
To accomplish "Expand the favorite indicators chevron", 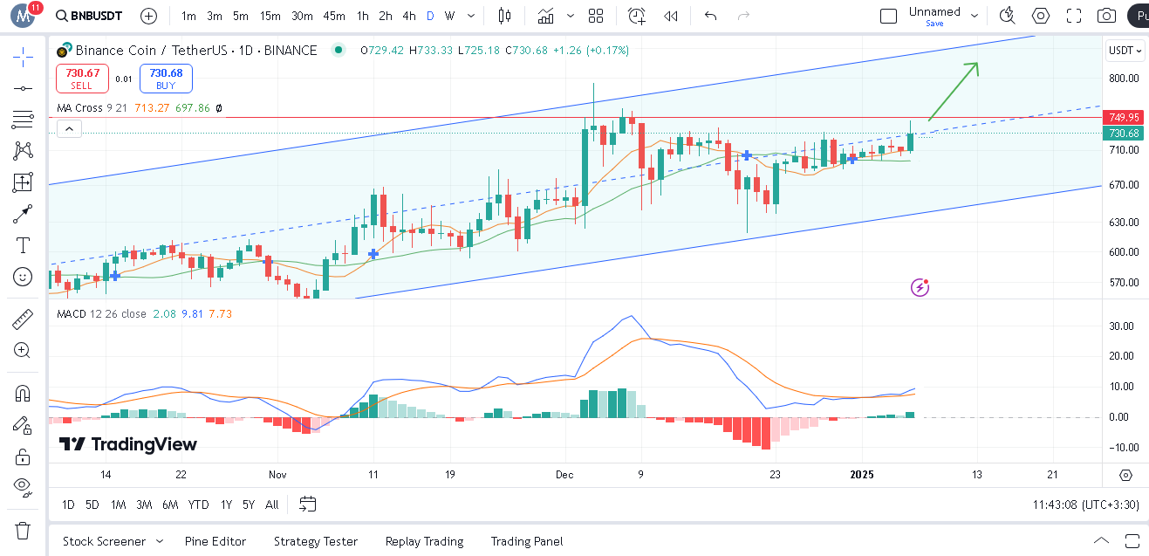I will pyautogui.click(x=571, y=16).
